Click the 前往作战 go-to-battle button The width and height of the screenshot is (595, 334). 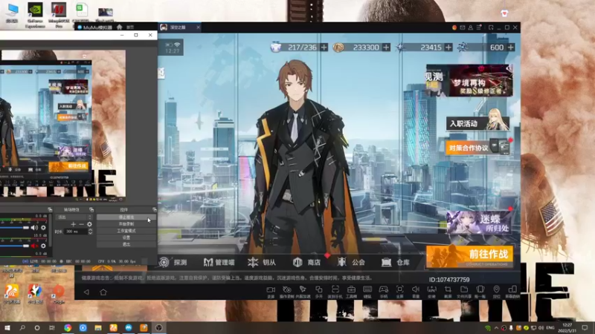tap(470, 256)
